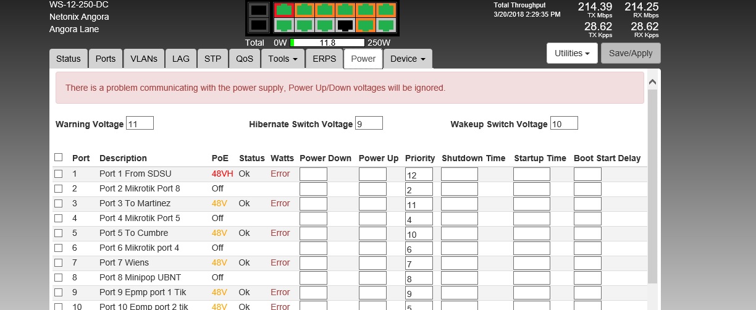756x310 pixels.
Task: Click the top-right orange Ethernet port icon
Action: (x=386, y=10)
